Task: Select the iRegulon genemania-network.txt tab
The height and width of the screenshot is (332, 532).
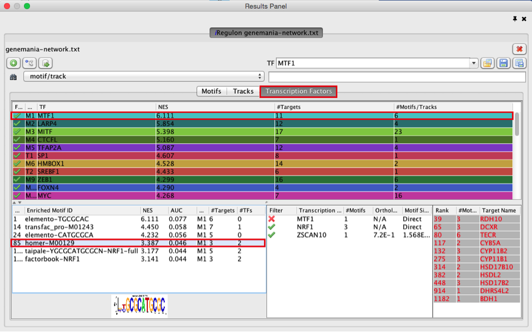Action: click(x=266, y=33)
